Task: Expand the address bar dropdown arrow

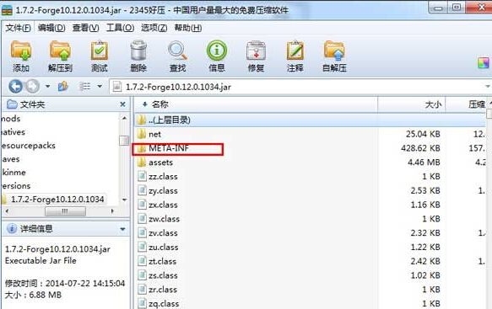Action: pyautogui.click(x=487, y=87)
